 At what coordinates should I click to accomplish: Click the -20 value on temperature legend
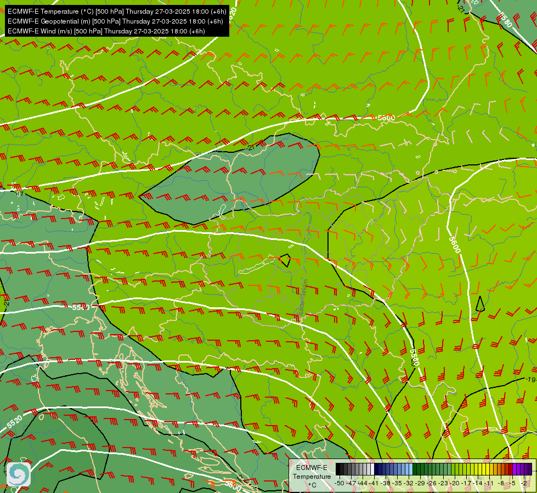455,483
